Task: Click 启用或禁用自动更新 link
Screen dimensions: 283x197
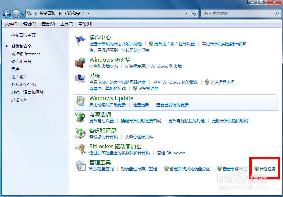Action: coord(108,105)
